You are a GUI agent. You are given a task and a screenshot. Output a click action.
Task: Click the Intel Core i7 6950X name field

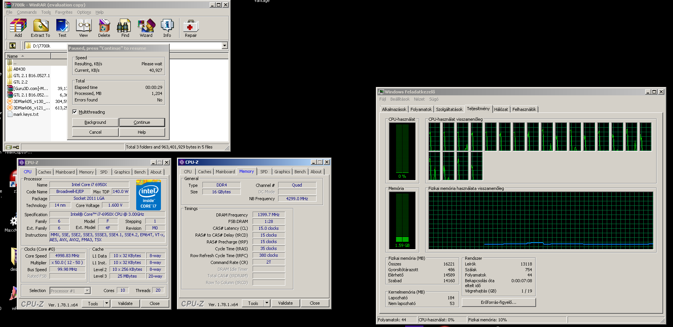tap(89, 185)
